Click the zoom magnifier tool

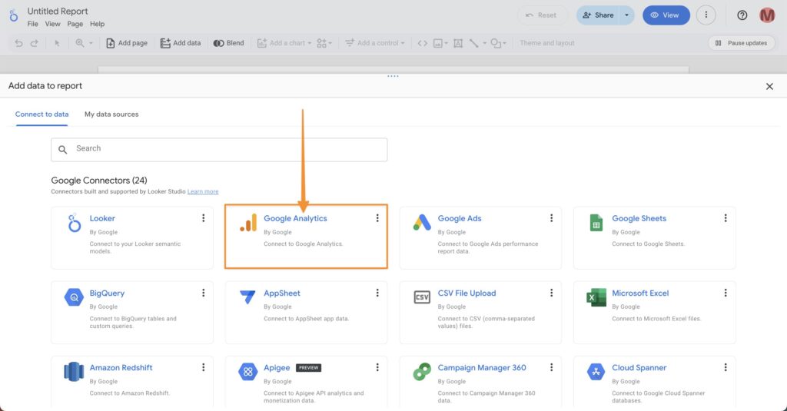coord(79,43)
